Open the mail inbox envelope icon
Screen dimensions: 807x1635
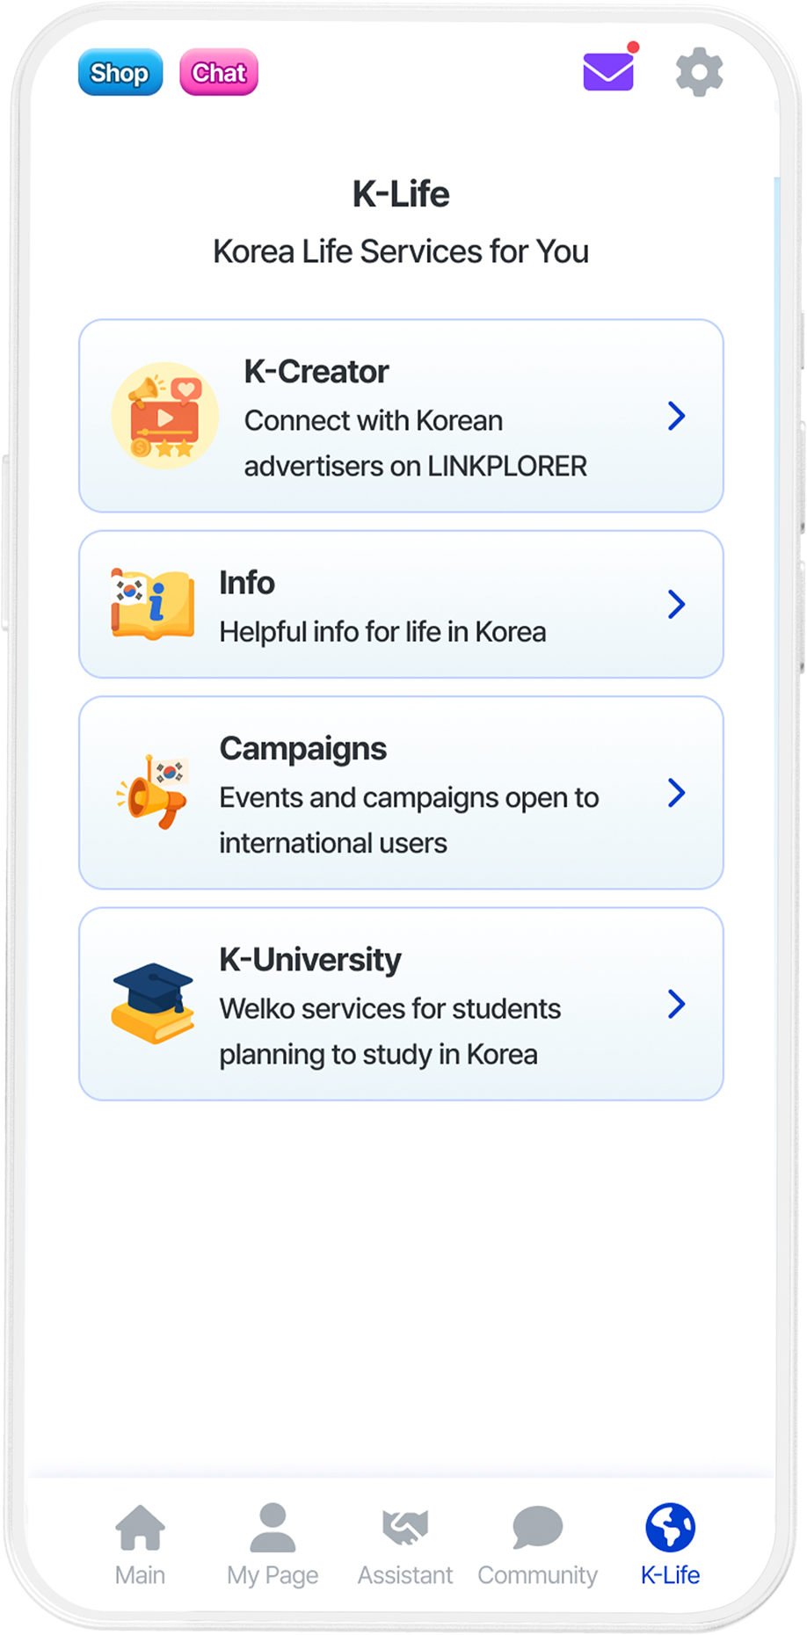tap(608, 71)
